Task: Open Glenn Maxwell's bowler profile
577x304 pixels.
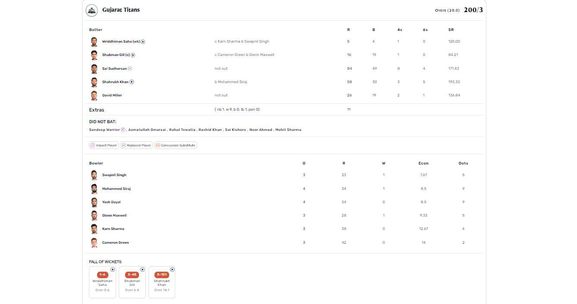Action: [x=114, y=215]
